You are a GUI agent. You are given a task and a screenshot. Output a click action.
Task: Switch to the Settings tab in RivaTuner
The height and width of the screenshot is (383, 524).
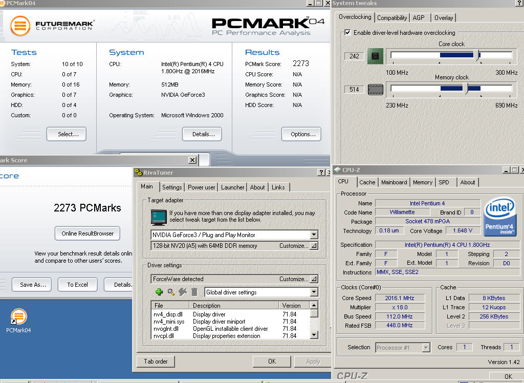pos(172,187)
